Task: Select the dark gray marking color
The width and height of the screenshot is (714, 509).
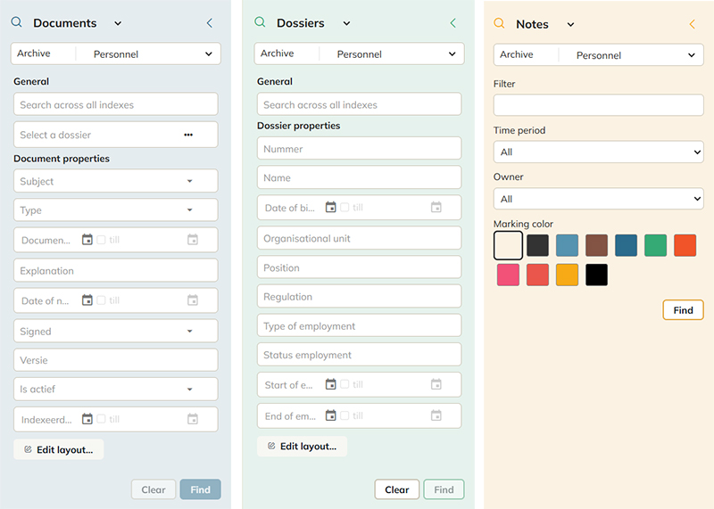Action: click(538, 245)
